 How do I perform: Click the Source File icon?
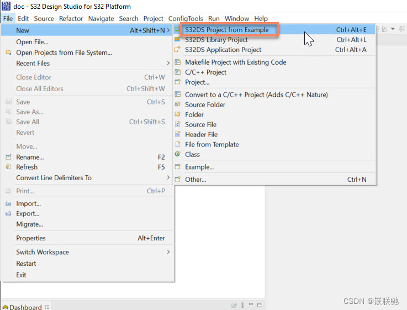(177, 124)
